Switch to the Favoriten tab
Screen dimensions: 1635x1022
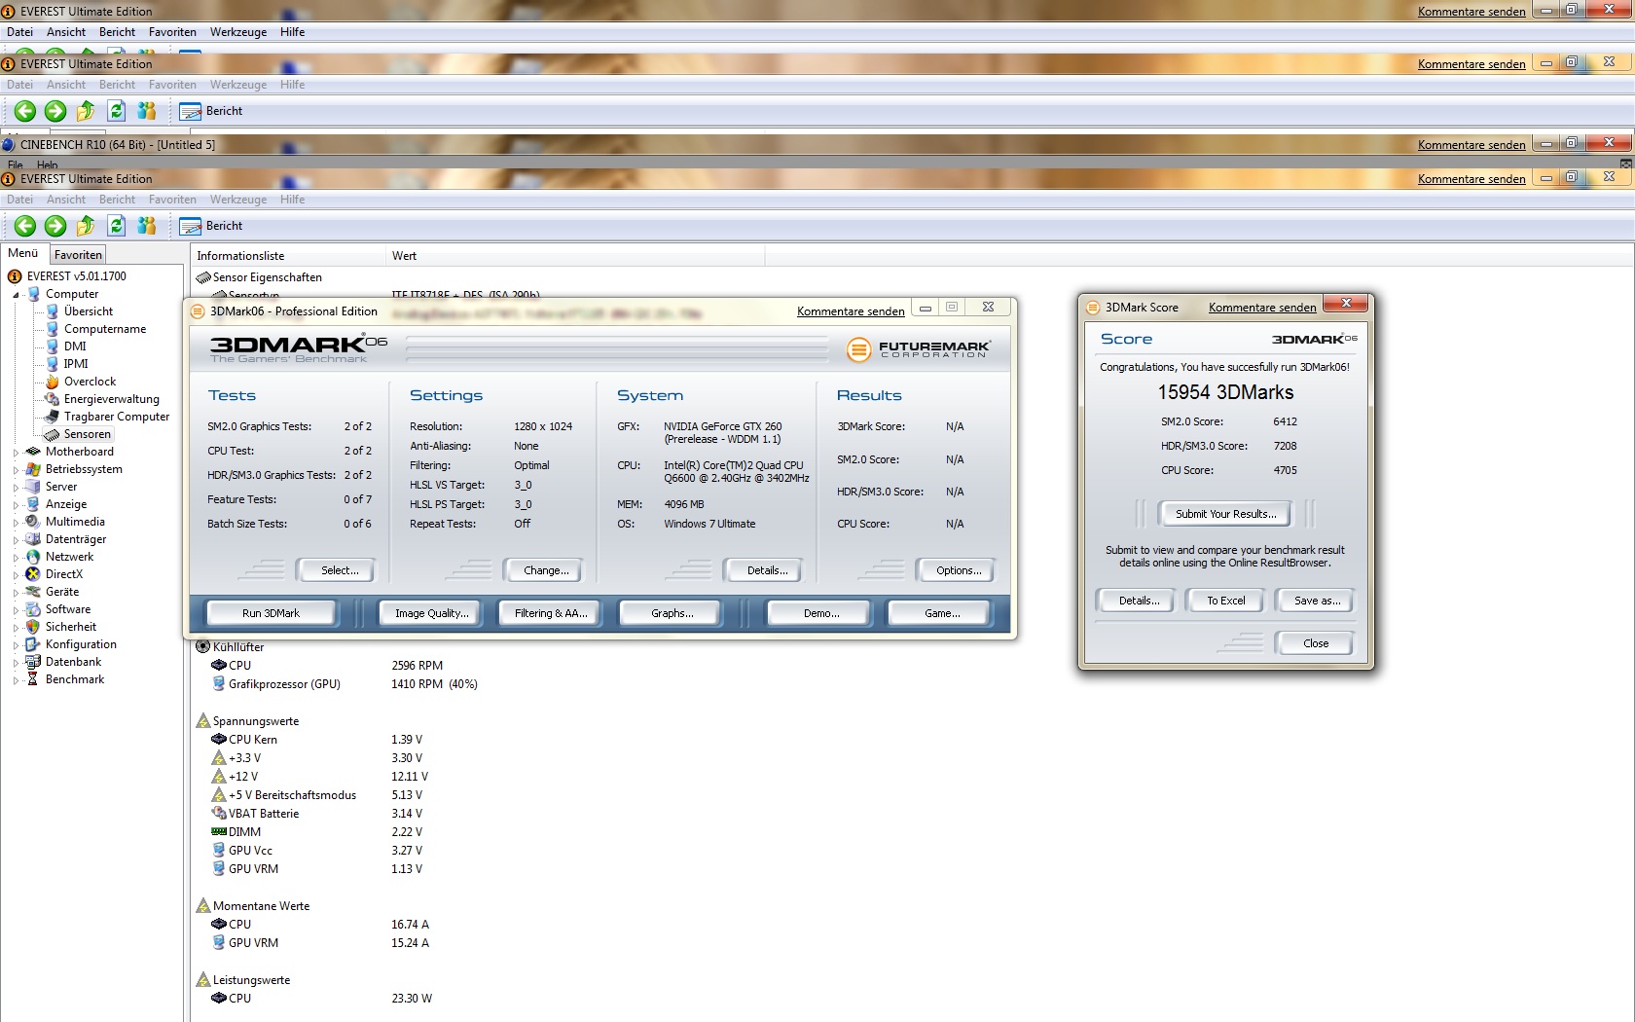tap(78, 255)
